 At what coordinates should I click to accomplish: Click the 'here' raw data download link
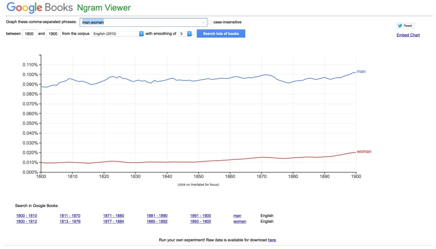[272, 240]
